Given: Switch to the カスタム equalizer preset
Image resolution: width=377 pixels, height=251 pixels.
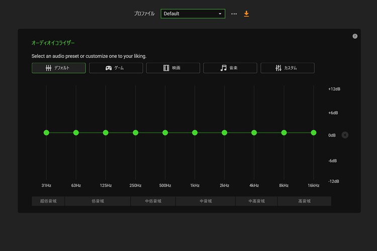Looking at the screenshot, I should coord(287,68).
